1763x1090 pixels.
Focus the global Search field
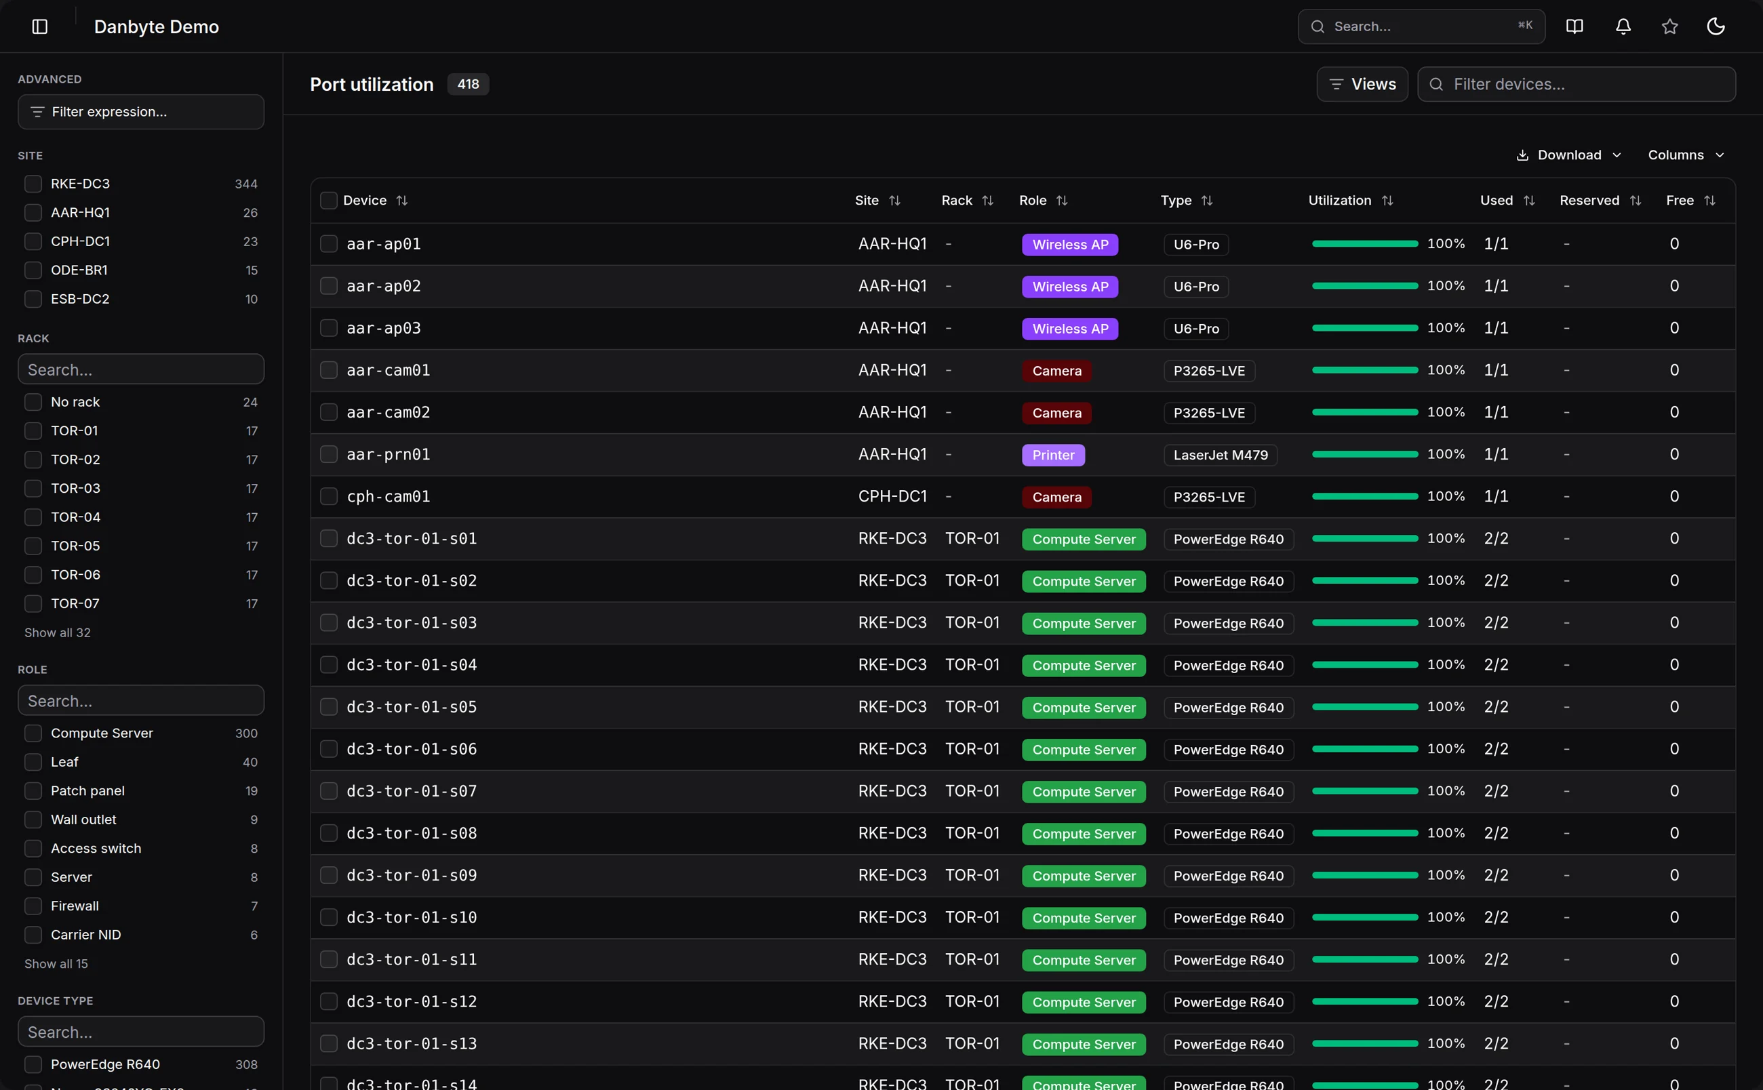pyautogui.click(x=1421, y=26)
